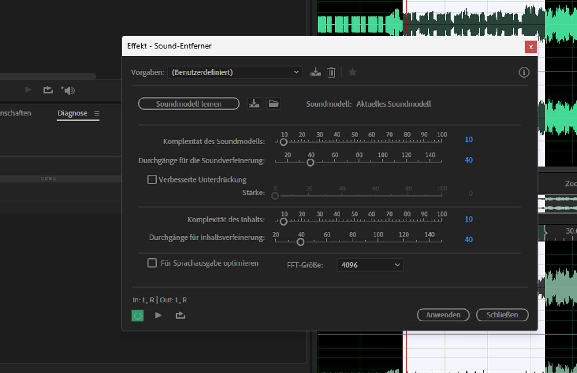Check the Verbesserte Unterdrückung checkbox

click(152, 179)
